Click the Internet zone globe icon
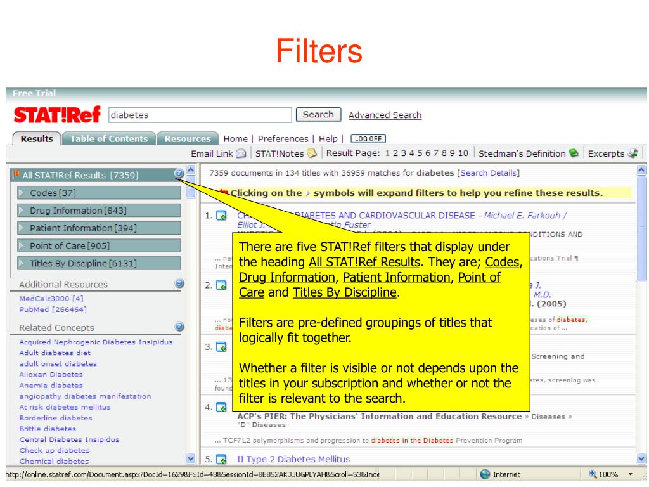This screenshot has height=487, width=649. pyautogui.click(x=485, y=474)
